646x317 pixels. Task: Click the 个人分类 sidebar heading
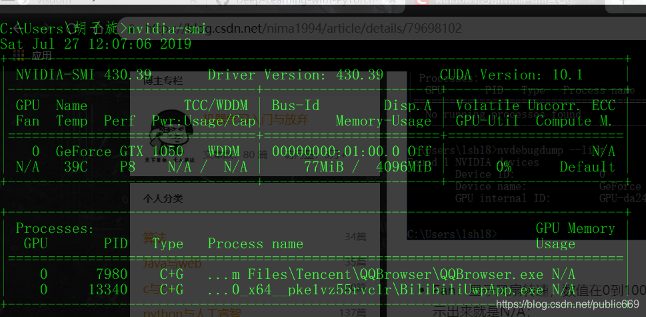coord(163,199)
